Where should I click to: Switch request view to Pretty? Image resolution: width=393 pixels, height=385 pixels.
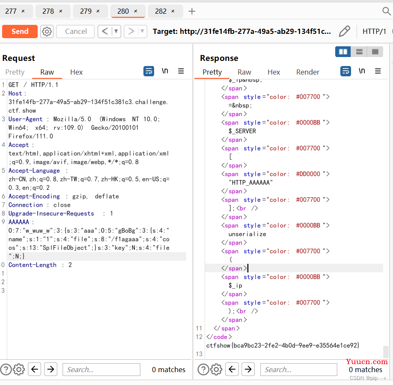pyautogui.click(x=15, y=72)
